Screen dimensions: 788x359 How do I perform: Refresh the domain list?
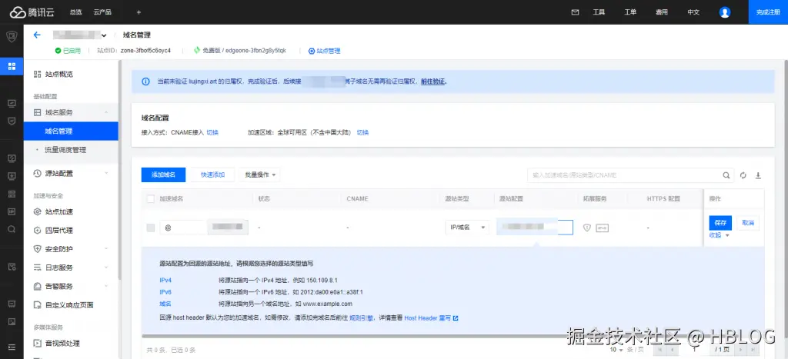pyautogui.click(x=743, y=175)
